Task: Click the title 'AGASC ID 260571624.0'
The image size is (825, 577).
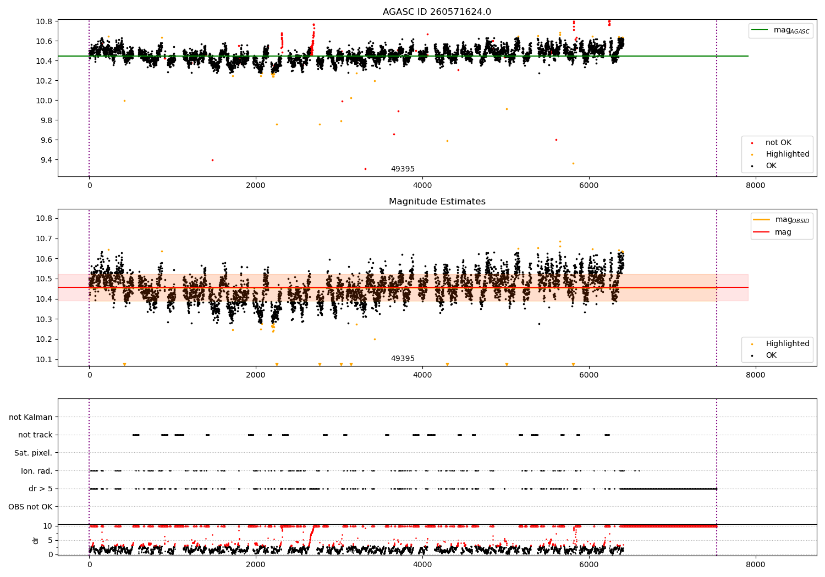Action: tap(437, 12)
